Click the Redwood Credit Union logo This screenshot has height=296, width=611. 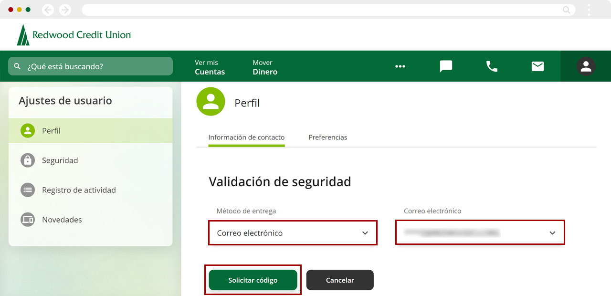tap(74, 35)
